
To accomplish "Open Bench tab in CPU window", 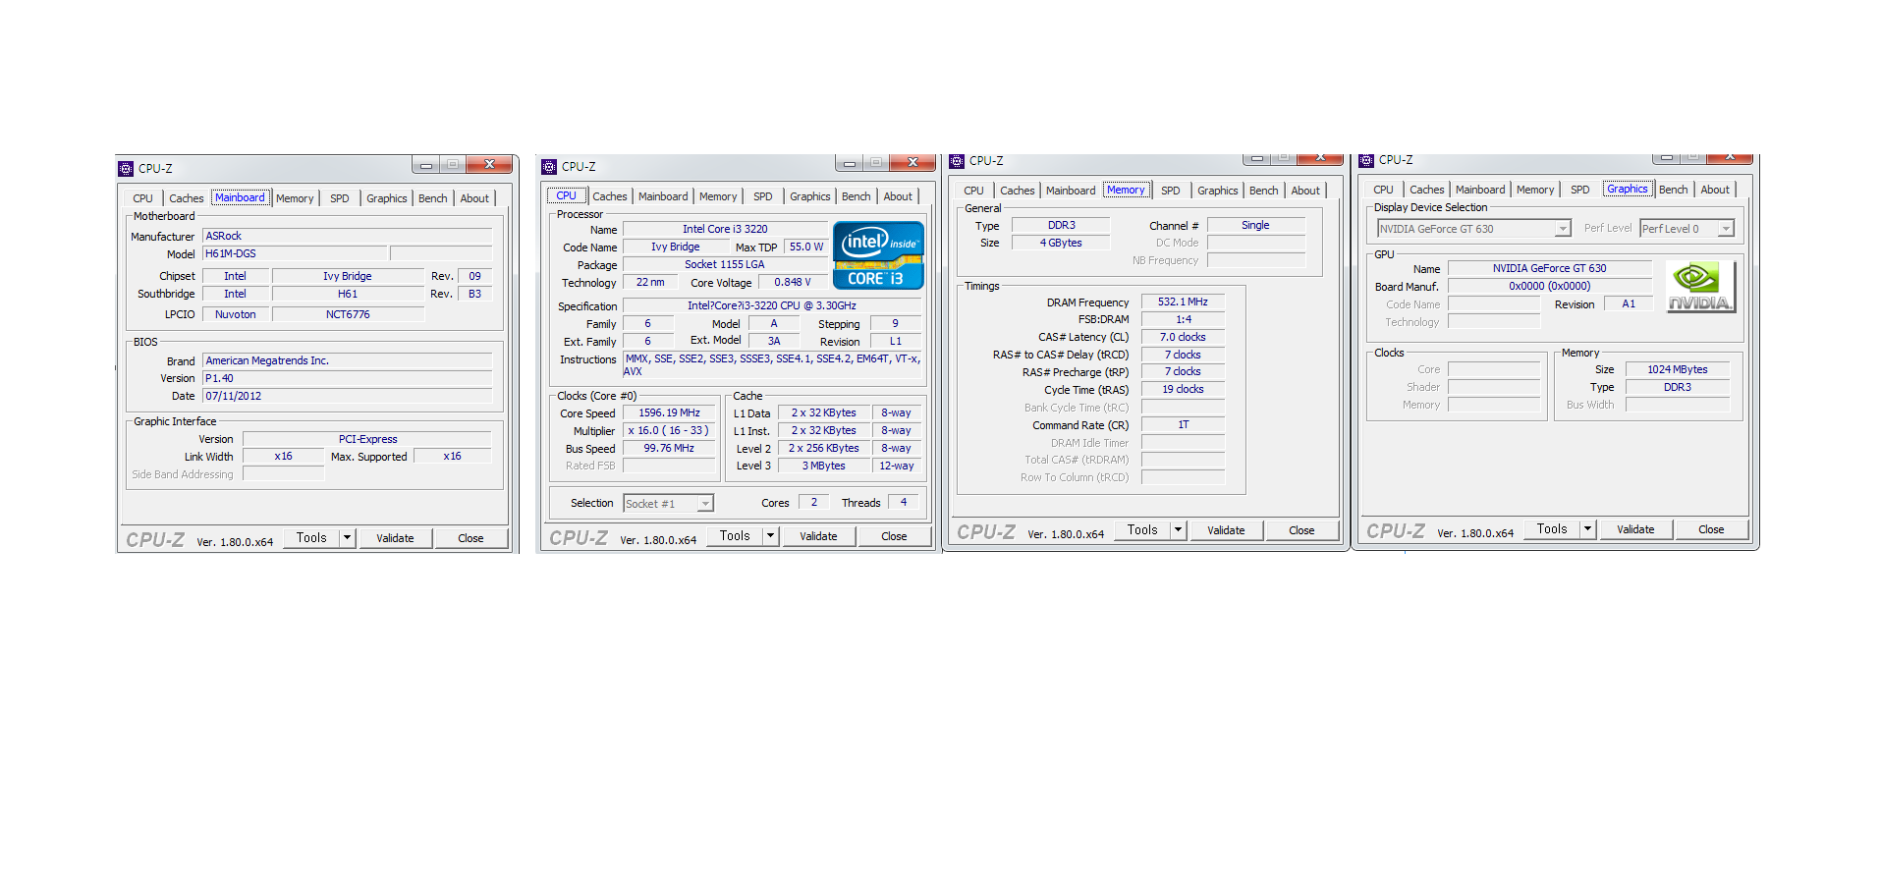I will pyautogui.click(x=857, y=196).
